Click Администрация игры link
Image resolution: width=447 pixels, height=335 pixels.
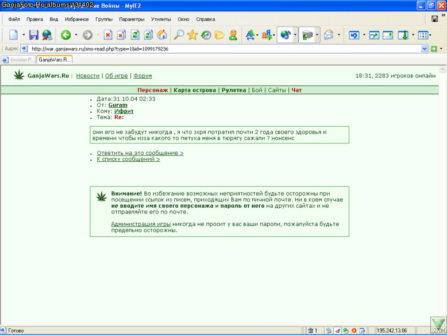click(141, 224)
